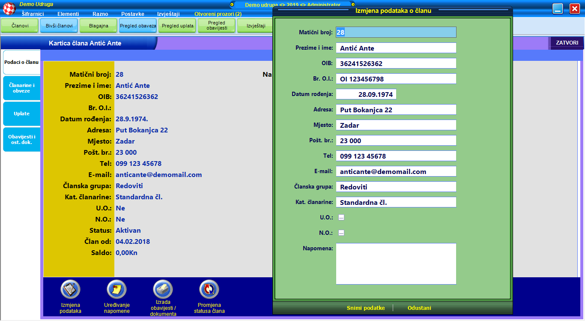Click the Demo Udruga app logo
This screenshot has width=585, height=321.
(9, 8)
